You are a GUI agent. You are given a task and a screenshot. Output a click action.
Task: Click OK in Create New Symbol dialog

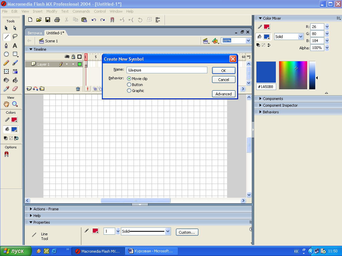coord(223,71)
